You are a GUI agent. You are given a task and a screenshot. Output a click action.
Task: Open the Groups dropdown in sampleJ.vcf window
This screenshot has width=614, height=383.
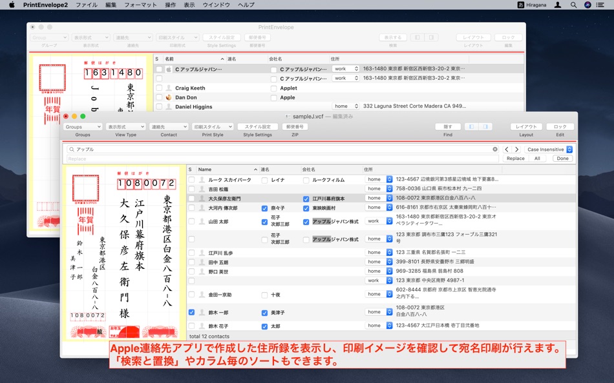(83, 126)
